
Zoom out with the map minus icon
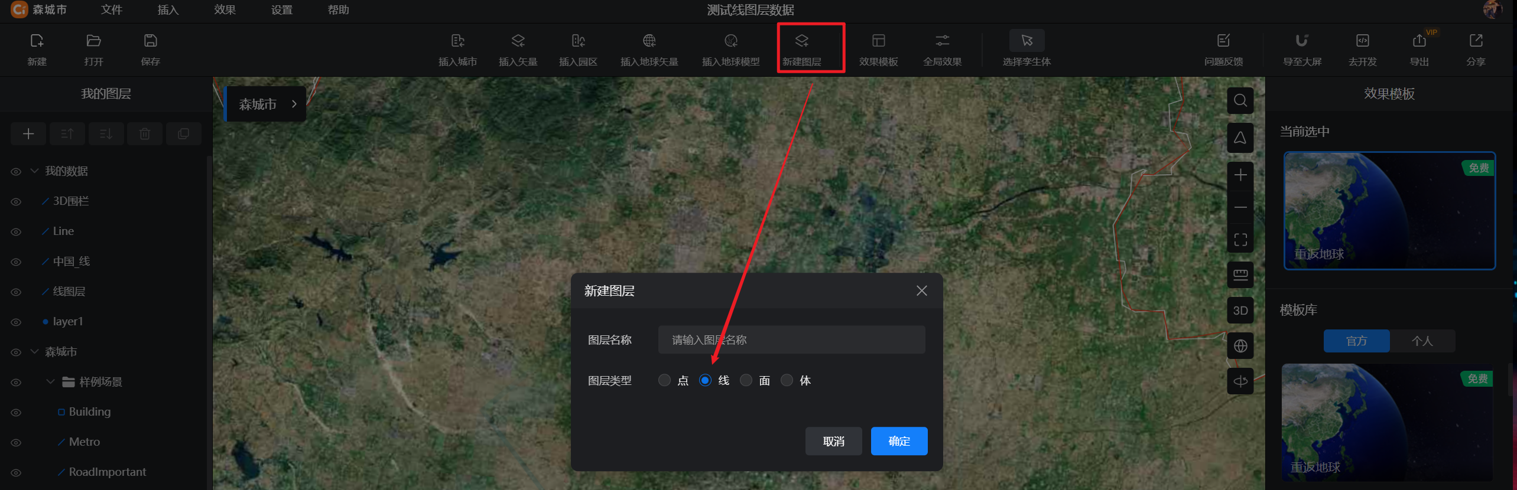(x=1240, y=207)
